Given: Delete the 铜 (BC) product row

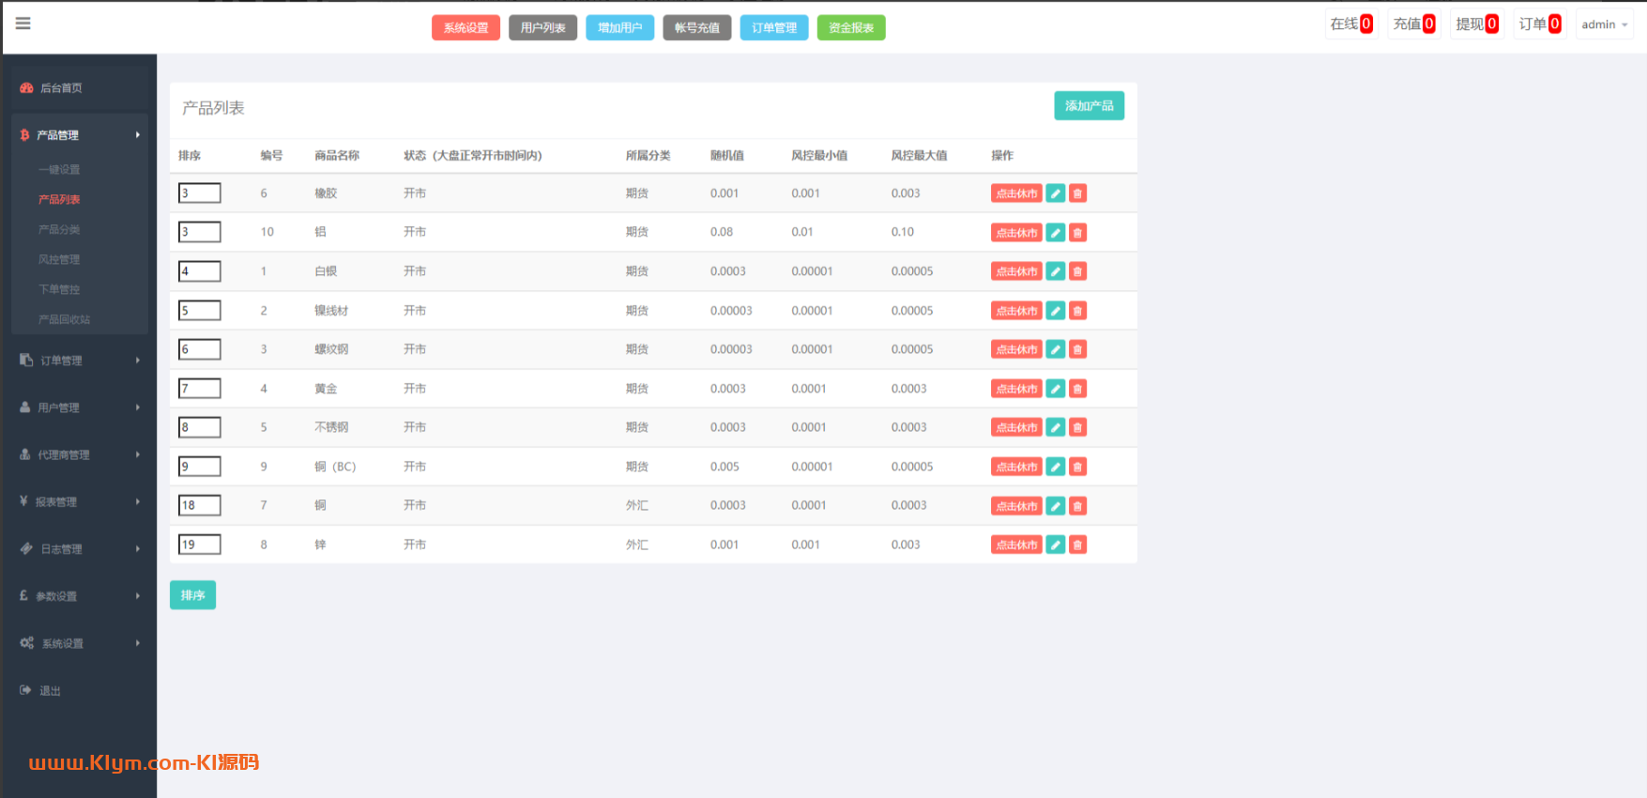Looking at the screenshot, I should (1077, 467).
